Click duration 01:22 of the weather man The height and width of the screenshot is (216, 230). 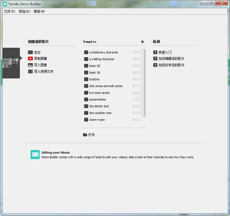[136, 113]
